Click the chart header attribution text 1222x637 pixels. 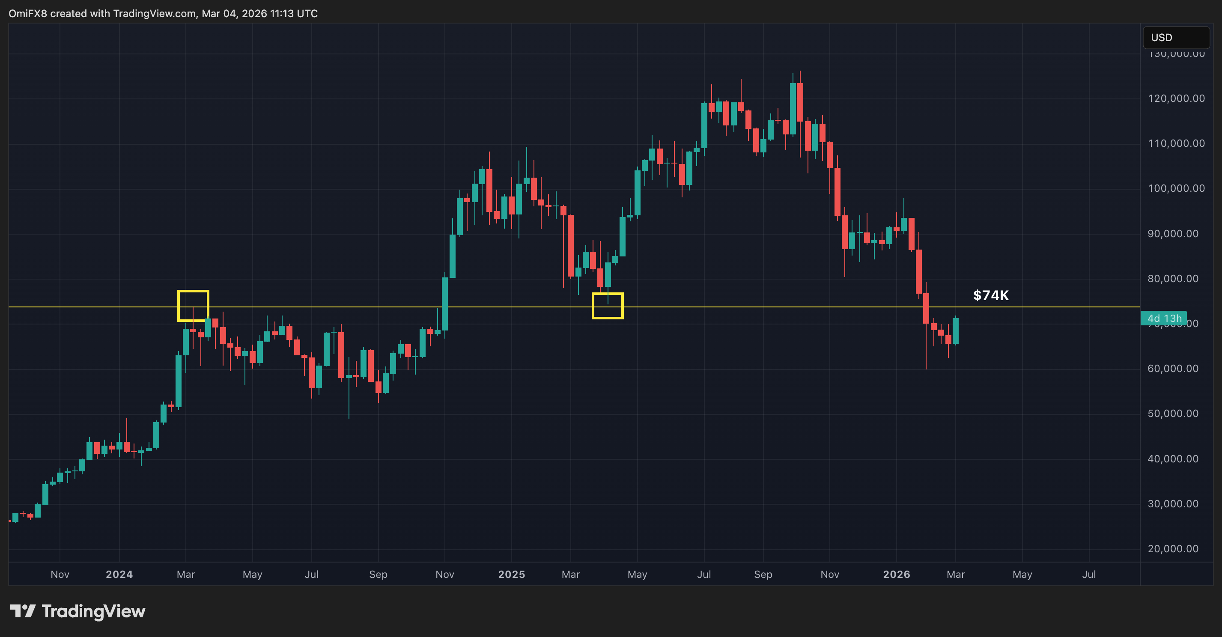(163, 13)
